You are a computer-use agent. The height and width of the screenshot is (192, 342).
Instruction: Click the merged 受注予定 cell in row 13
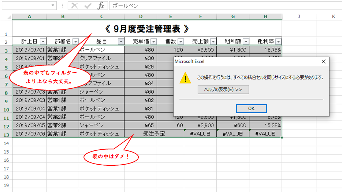pos(154,134)
